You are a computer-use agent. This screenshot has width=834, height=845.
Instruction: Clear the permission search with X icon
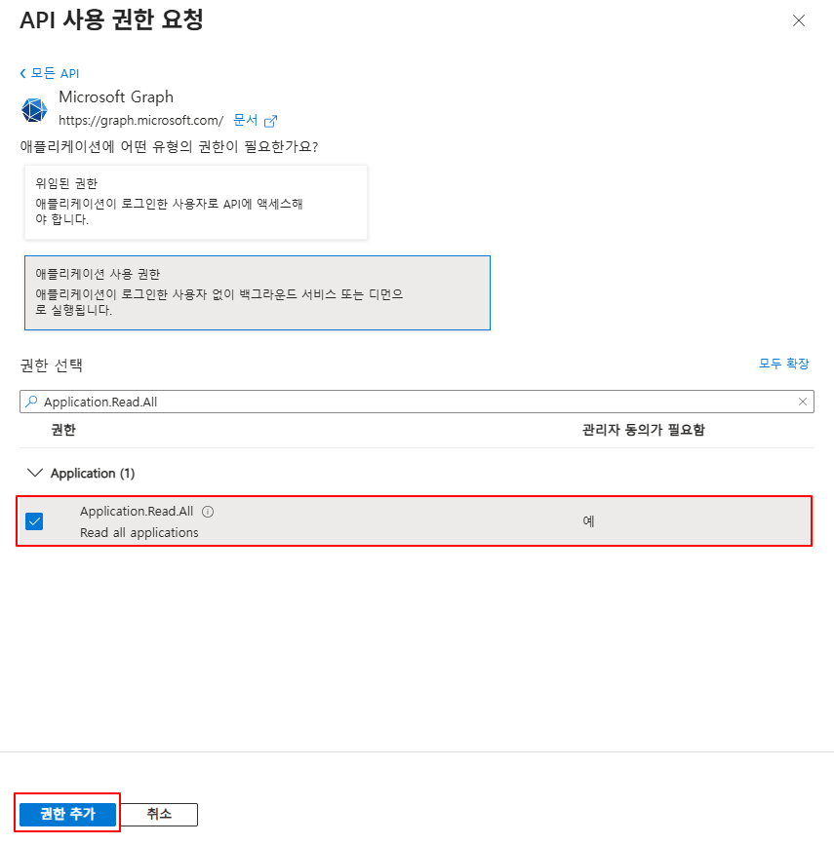[802, 402]
